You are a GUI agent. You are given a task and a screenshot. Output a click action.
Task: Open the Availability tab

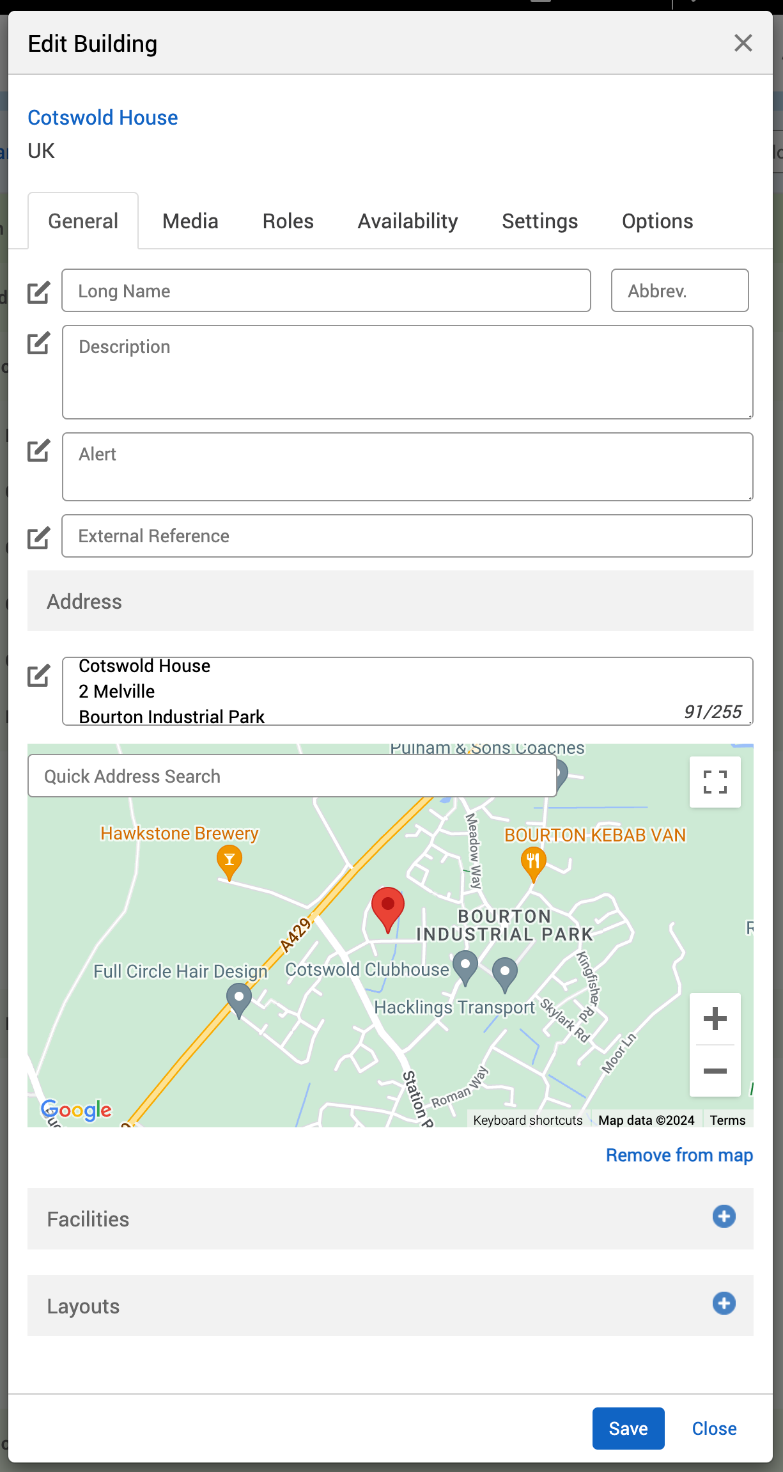(x=407, y=221)
